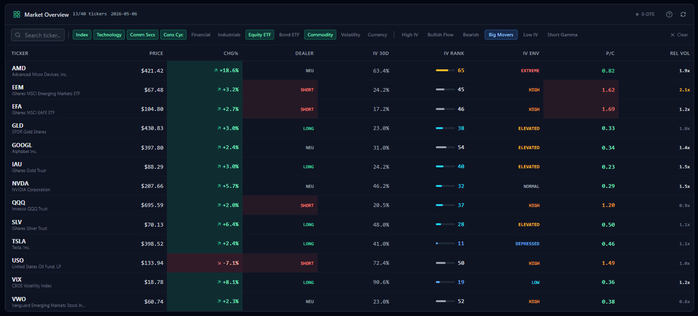698x316 pixels.
Task: Click the $695.59 price for QQQ
Action: pyautogui.click(x=152, y=205)
